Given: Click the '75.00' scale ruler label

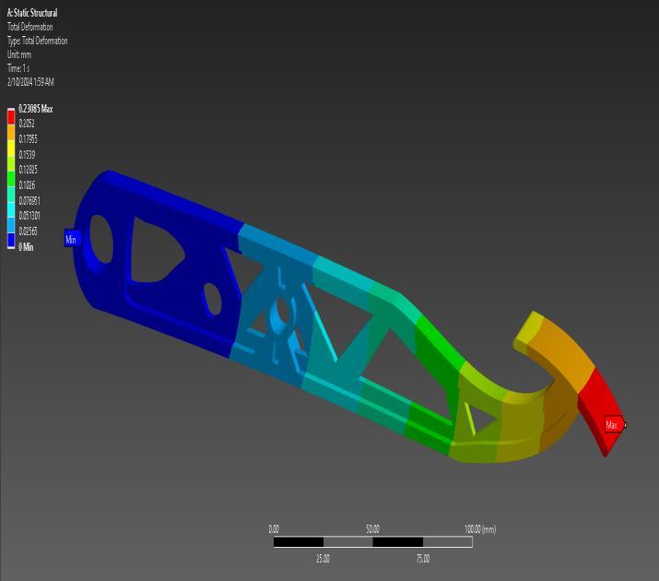Looking at the screenshot, I should pos(423,559).
